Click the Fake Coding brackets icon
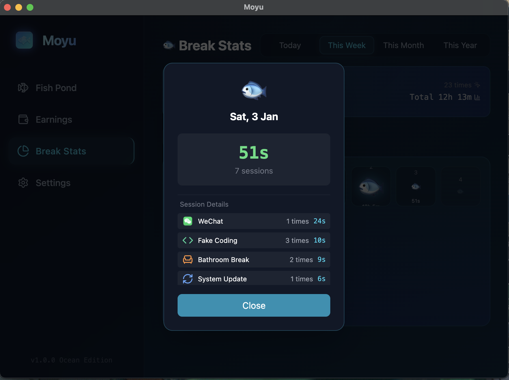Image resolution: width=509 pixels, height=380 pixels. coord(188,240)
